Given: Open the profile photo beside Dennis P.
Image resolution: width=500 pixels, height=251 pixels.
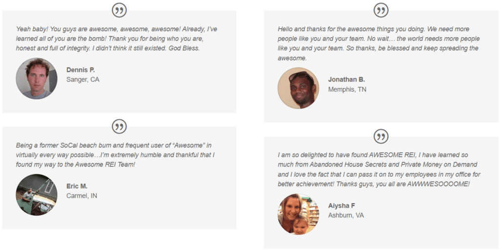Looking at the screenshot, I should coord(37,79).
